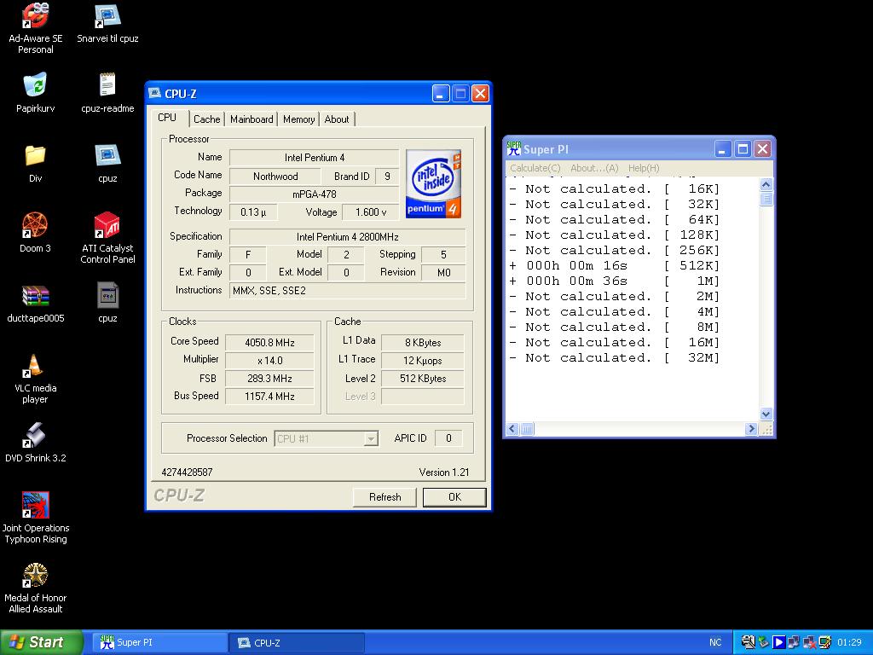
Task: Click Instructions field MMX, SSE, SSE2
Action: coord(348,290)
